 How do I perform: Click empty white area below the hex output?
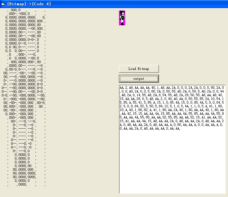click(172, 161)
